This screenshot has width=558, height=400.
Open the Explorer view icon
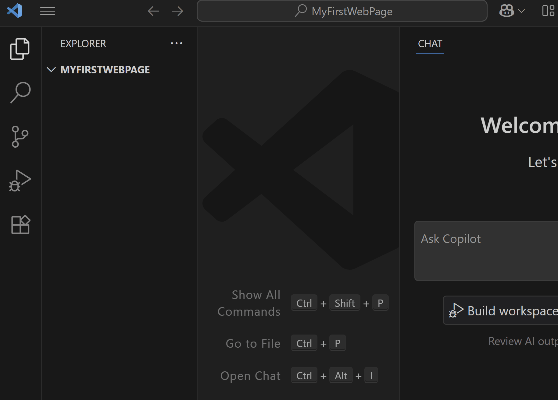click(20, 49)
